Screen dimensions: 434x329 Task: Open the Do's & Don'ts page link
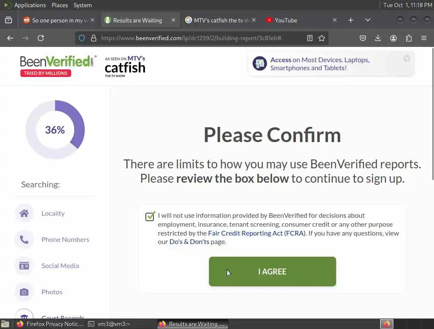point(189,242)
